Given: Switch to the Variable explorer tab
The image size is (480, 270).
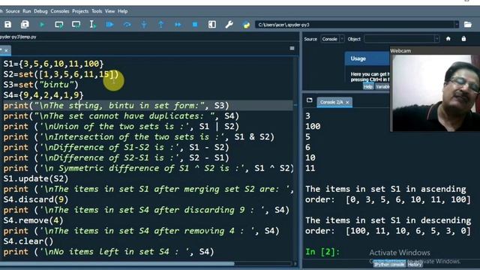Looking at the screenshot, I should tap(382, 87).
